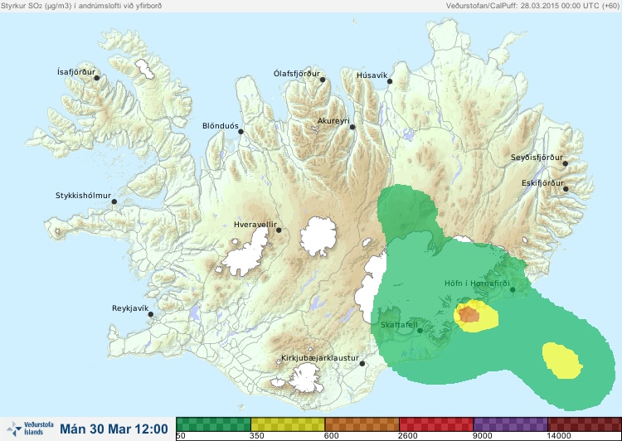Click the Hveravellir label
This screenshot has height=441, width=622.
tap(255, 225)
